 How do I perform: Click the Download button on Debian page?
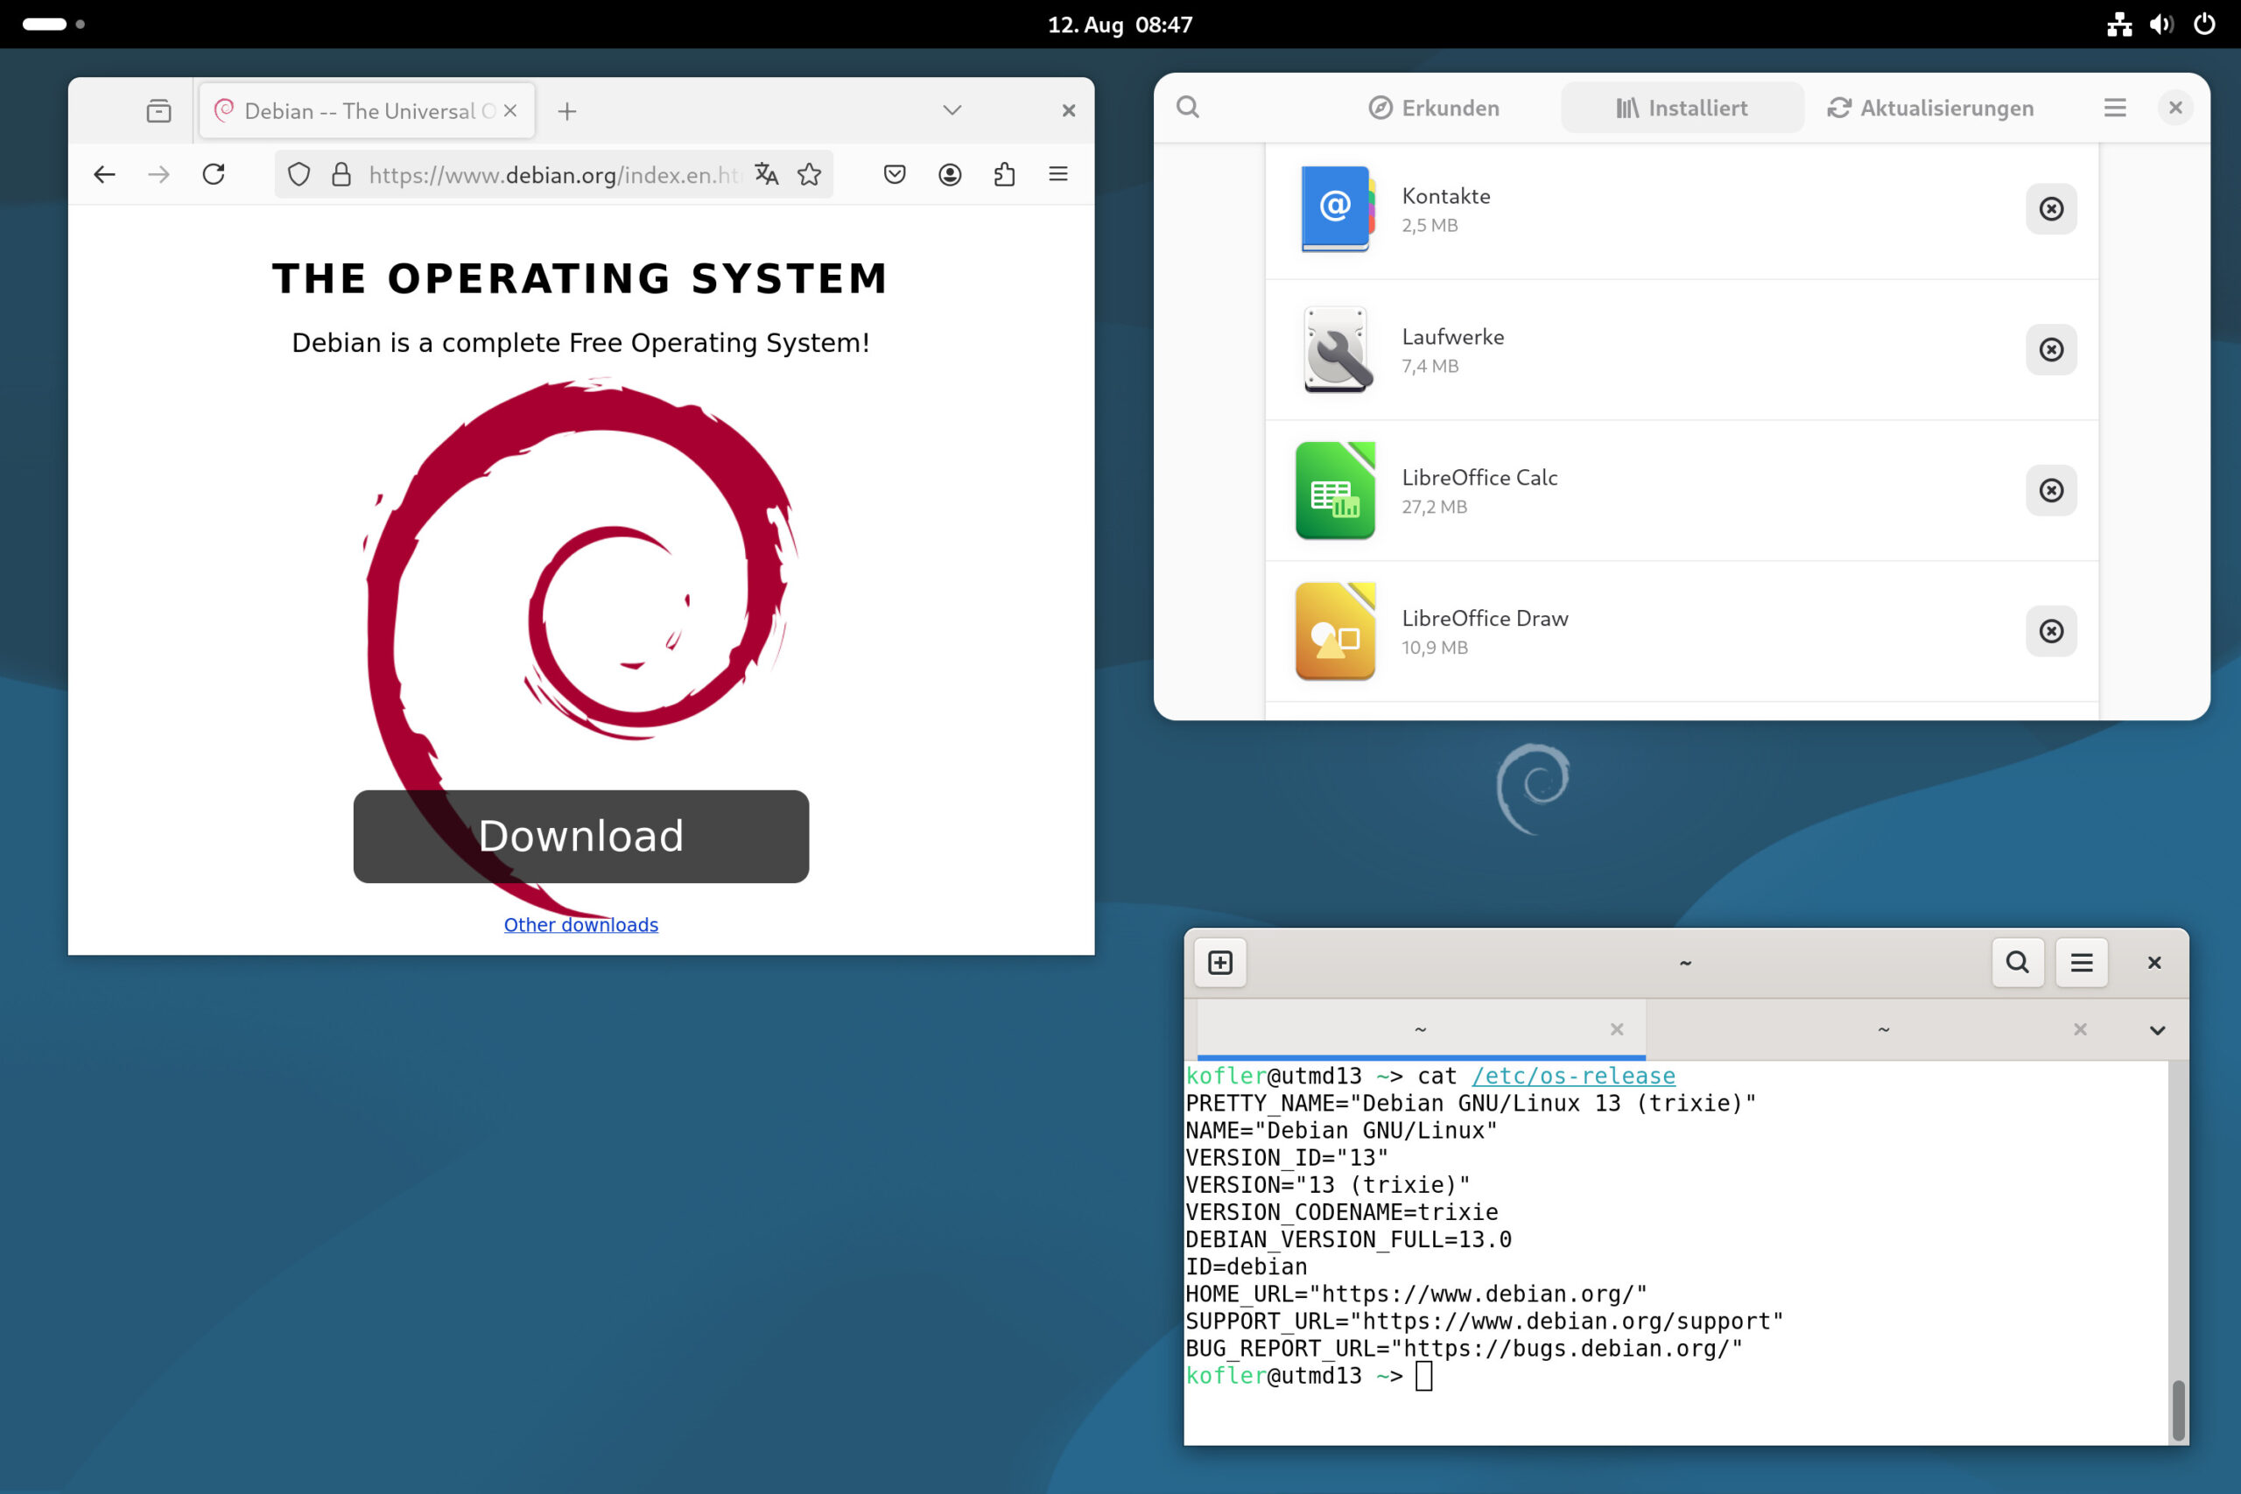(x=581, y=837)
